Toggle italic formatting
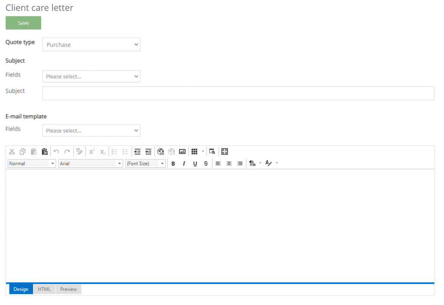The image size is (444, 305). click(x=184, y=163)
